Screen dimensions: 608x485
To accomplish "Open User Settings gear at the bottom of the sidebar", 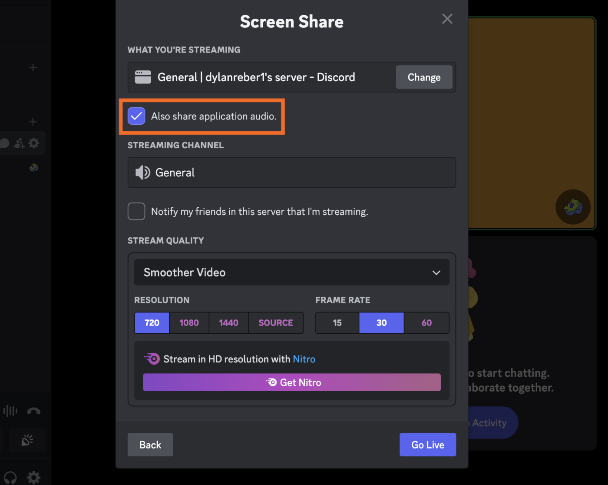I will click(x=33, y=478).
